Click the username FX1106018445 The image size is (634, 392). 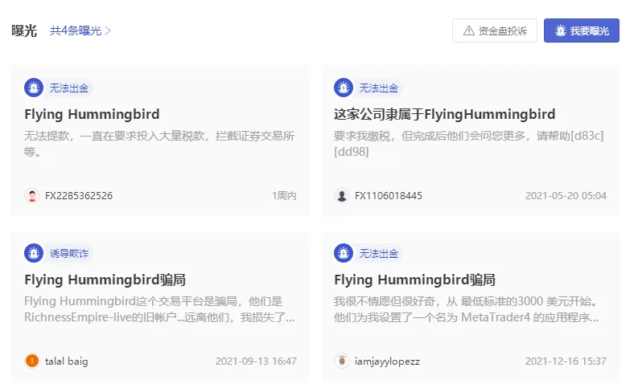click(389, 196)
